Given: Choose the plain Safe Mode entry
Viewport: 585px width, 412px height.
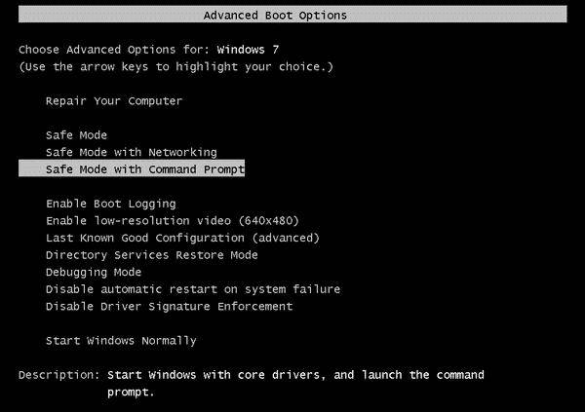Looking at the screenshot, I should [76, 134].
